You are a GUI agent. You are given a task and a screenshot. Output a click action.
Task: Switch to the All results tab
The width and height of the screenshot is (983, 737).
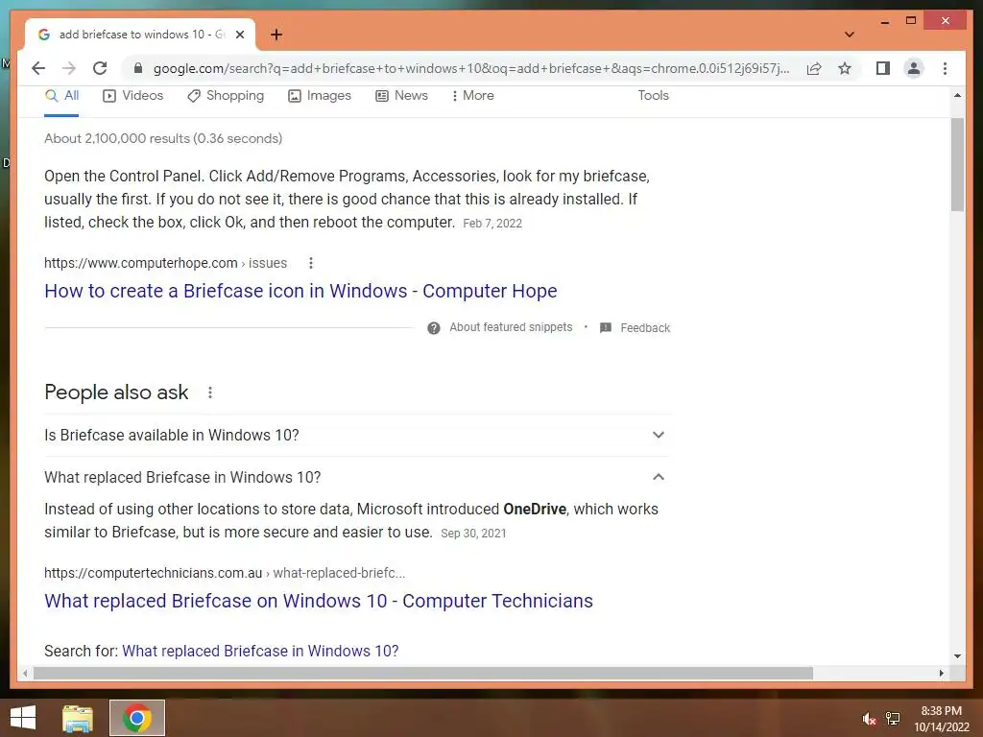[x=62, y=96]
